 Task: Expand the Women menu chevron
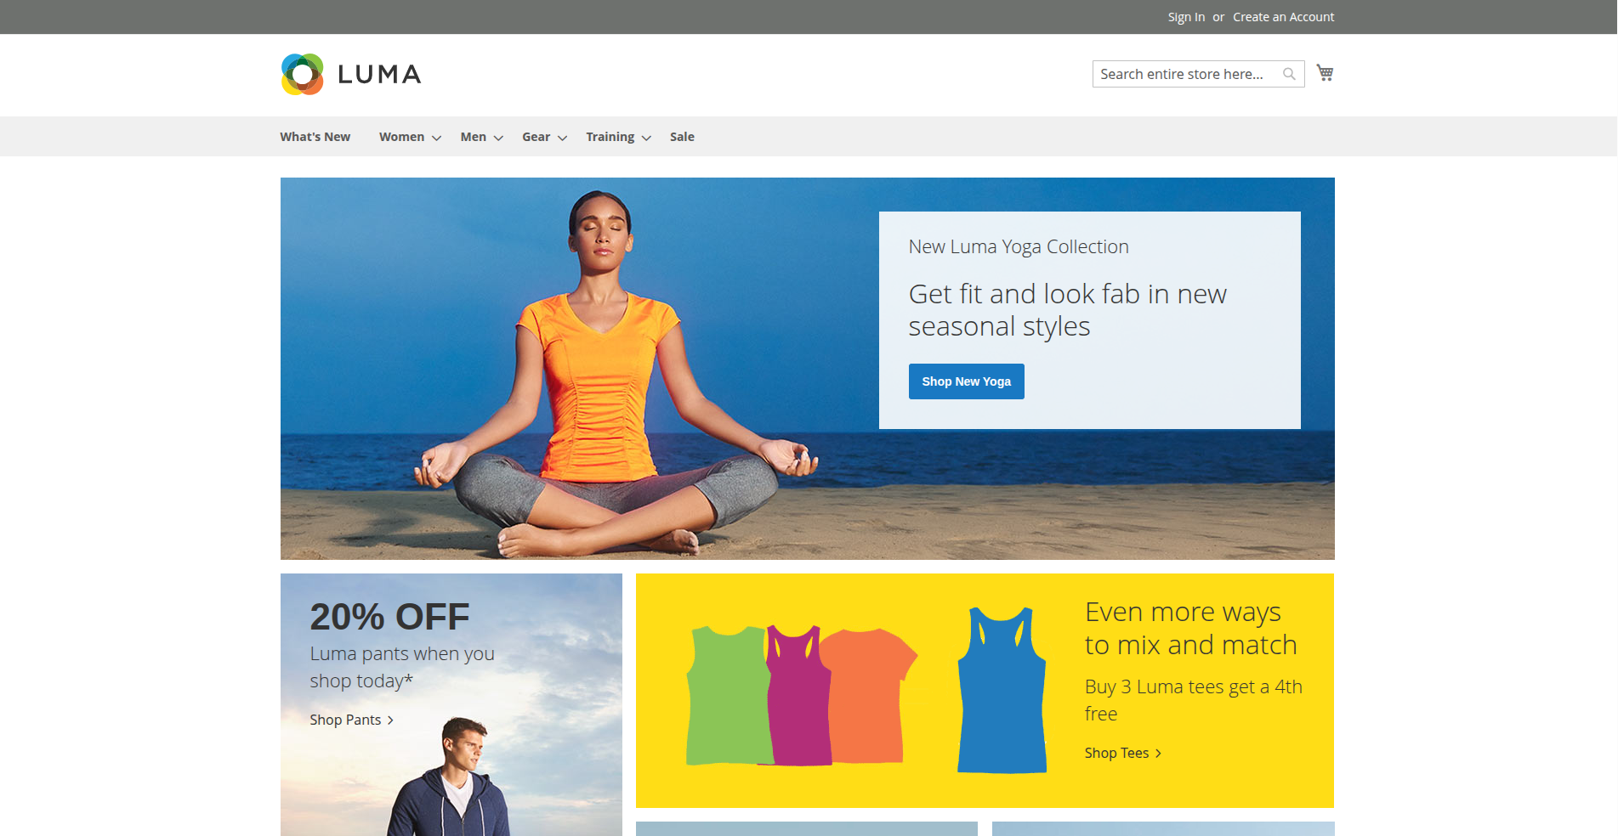pyautogui.click(x=436, y=138)
